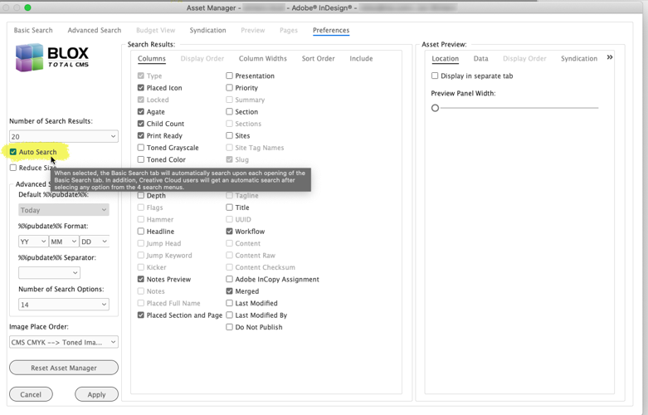Enable the Last Modified column

coord(229,304)
